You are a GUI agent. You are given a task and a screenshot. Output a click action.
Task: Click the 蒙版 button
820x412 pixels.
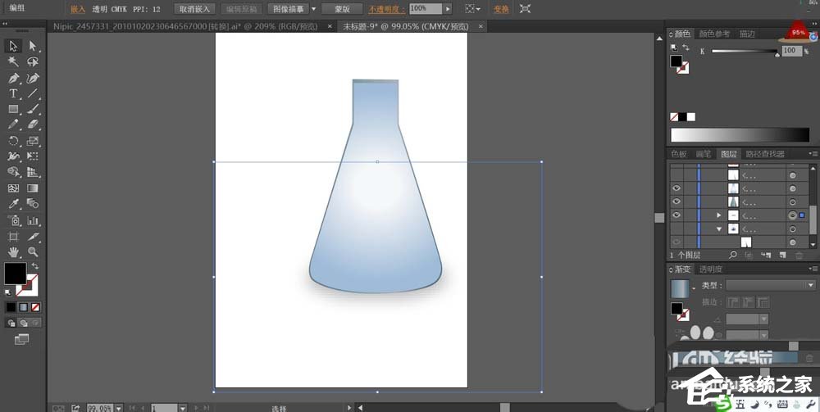pos(342,9)
